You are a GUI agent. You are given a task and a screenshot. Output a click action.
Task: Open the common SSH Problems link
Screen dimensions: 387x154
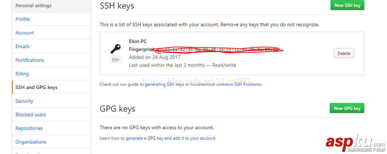coord(239,84)
